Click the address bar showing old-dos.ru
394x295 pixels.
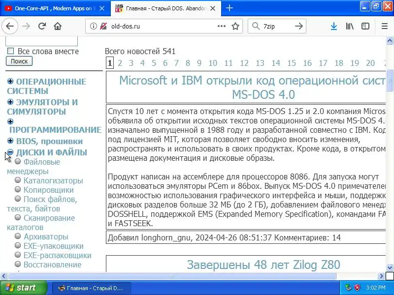[x=164, y=26]
